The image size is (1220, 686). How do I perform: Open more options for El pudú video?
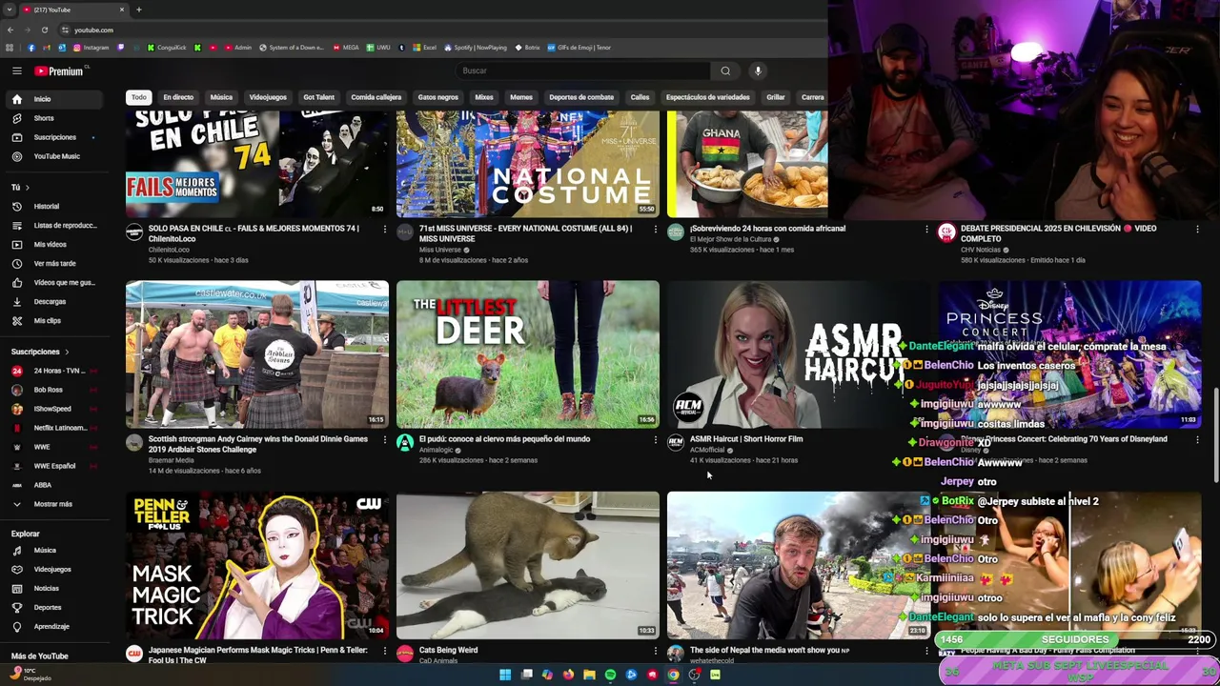[656, 439]
